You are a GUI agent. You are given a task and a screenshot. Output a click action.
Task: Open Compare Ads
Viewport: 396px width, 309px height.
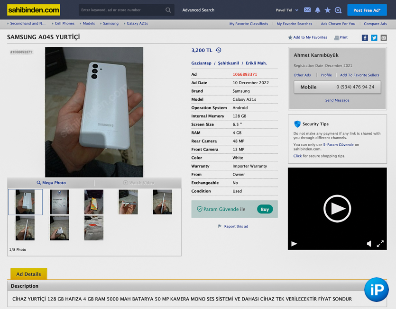click(375, 24)
